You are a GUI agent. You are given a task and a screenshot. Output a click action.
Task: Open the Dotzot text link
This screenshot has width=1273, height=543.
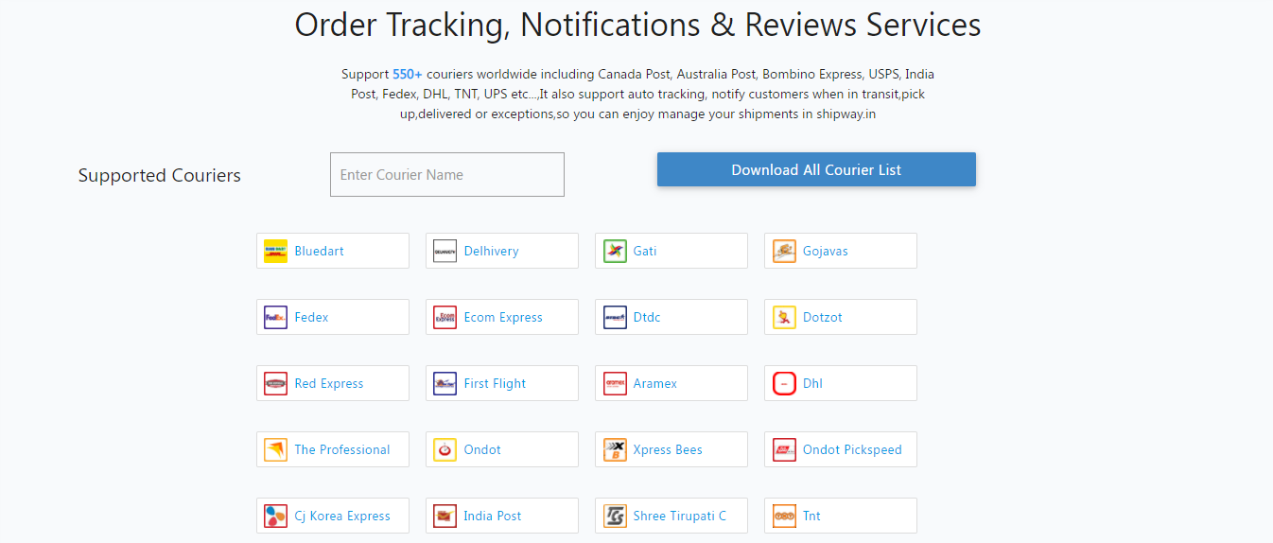coord(823,317)
